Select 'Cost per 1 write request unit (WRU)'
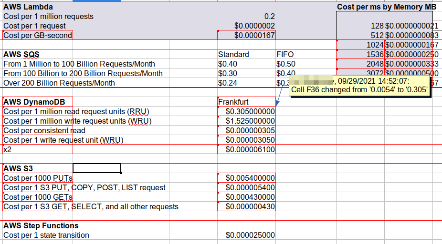The width and height of the screenshot is (442, 244). pos(63,140)
